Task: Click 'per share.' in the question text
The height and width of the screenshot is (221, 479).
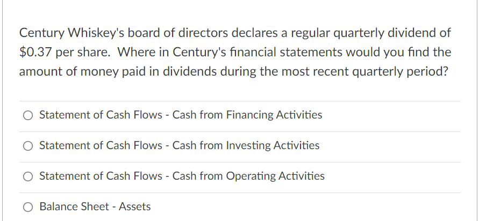Action: pos(82,53)
